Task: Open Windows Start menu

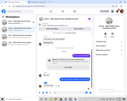Action: (2, 99)
